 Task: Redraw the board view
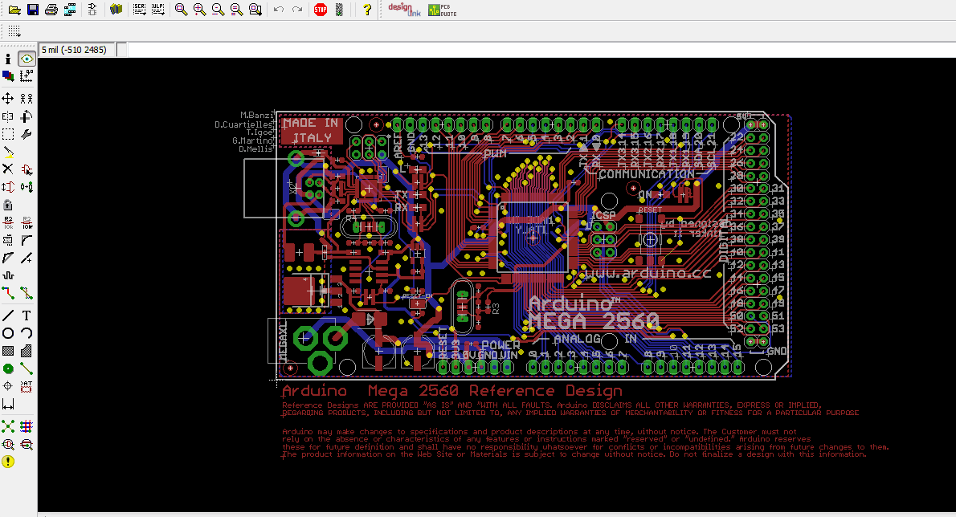click(236, 10)
